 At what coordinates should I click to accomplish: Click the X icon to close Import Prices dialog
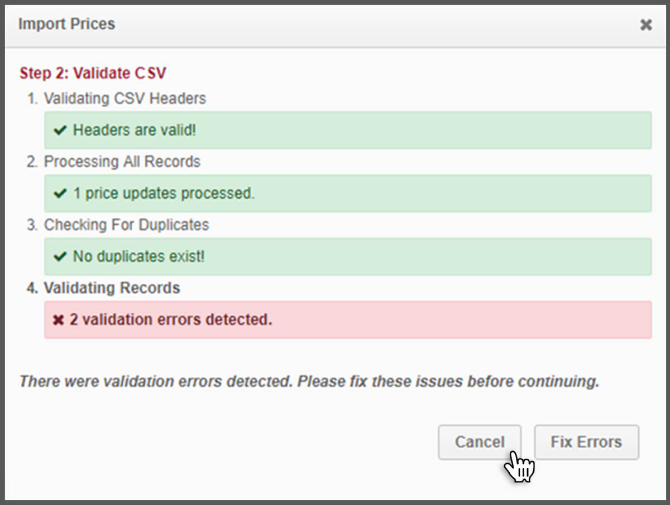(x=646, y=25)
